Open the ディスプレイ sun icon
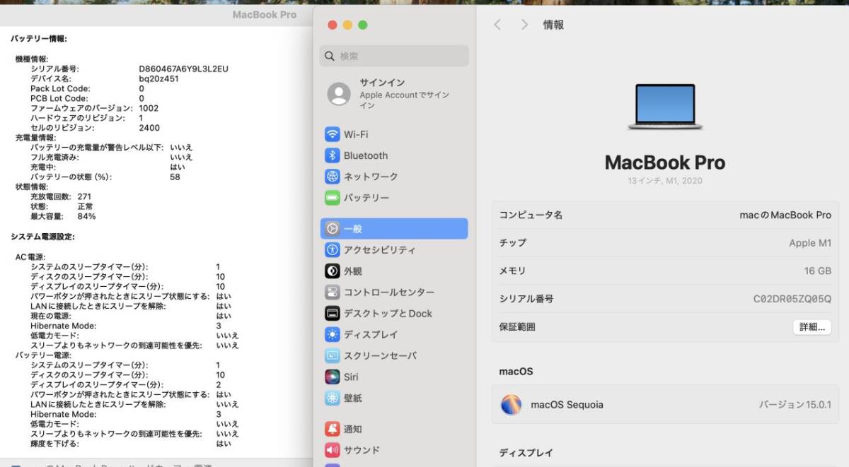Image resolution: width=849 pixels, height=467 pixels. (333, 335)
